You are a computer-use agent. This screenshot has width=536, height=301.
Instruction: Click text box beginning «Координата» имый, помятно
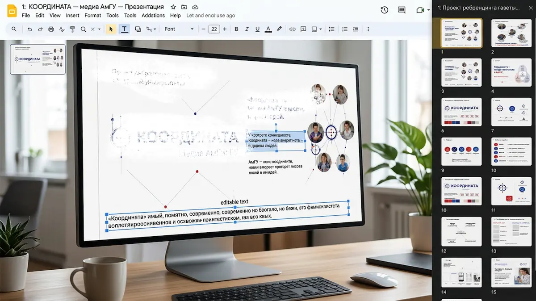point(227,215)
